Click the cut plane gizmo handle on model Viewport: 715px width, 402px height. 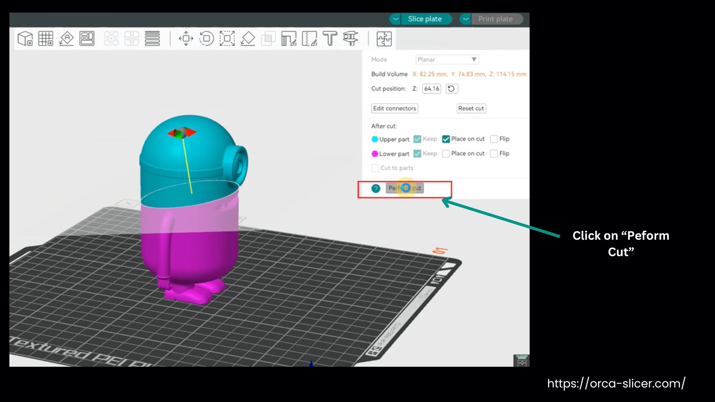point(182,133)
